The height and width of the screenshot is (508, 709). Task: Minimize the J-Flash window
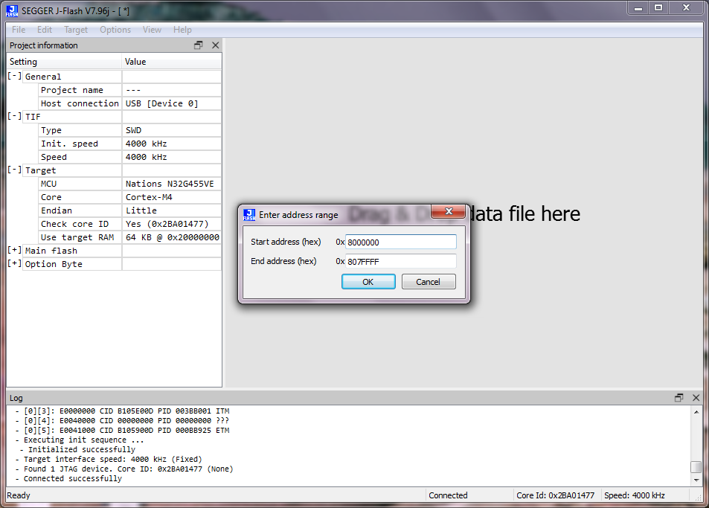pyautogui.click(x=638, y=8)
